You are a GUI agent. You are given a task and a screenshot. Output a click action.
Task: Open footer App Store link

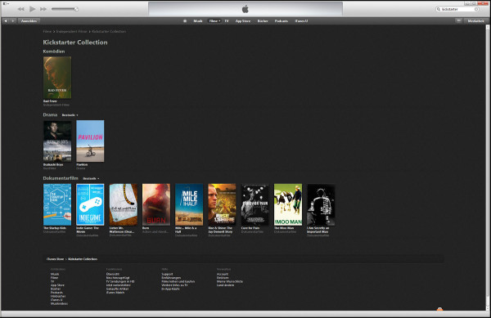[x=57, y=285]
